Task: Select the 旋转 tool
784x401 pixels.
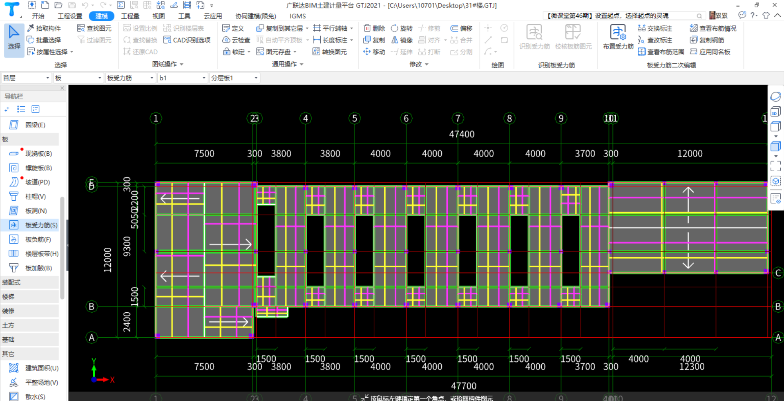Action: pyautogui.click(x=402, y=28)
